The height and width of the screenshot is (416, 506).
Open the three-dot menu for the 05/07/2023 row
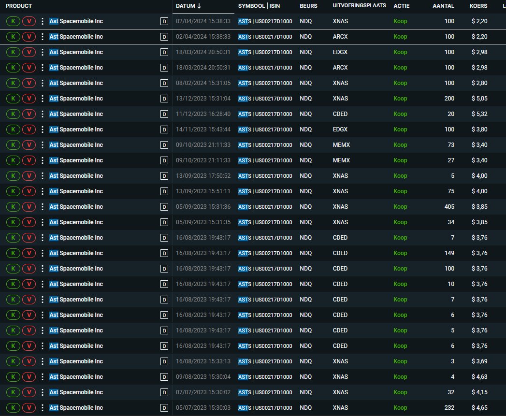tap(42, 408)
